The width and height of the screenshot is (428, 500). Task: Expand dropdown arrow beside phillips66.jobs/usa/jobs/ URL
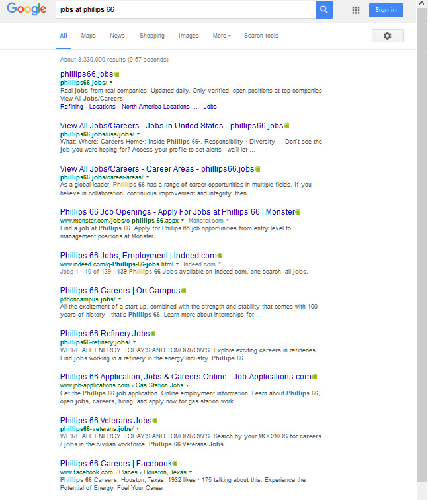tap(138, 134)
